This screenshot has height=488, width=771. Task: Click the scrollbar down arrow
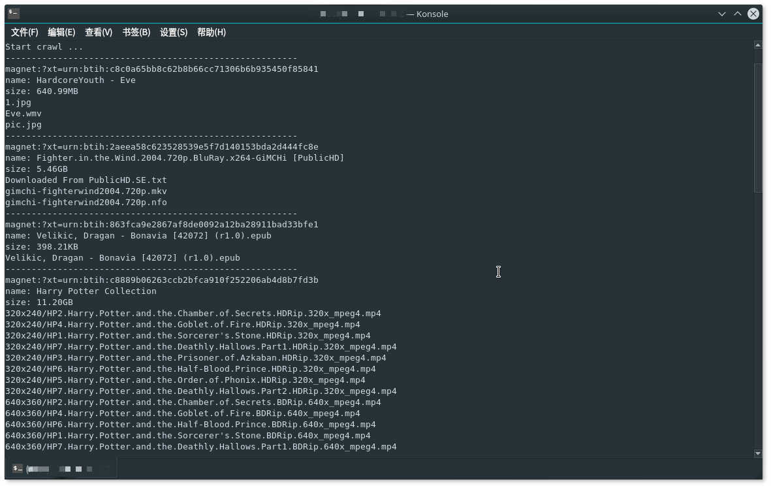(x=757, y=453)
